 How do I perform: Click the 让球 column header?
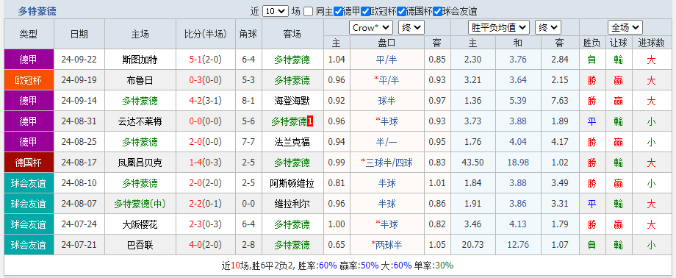[619, 43]
